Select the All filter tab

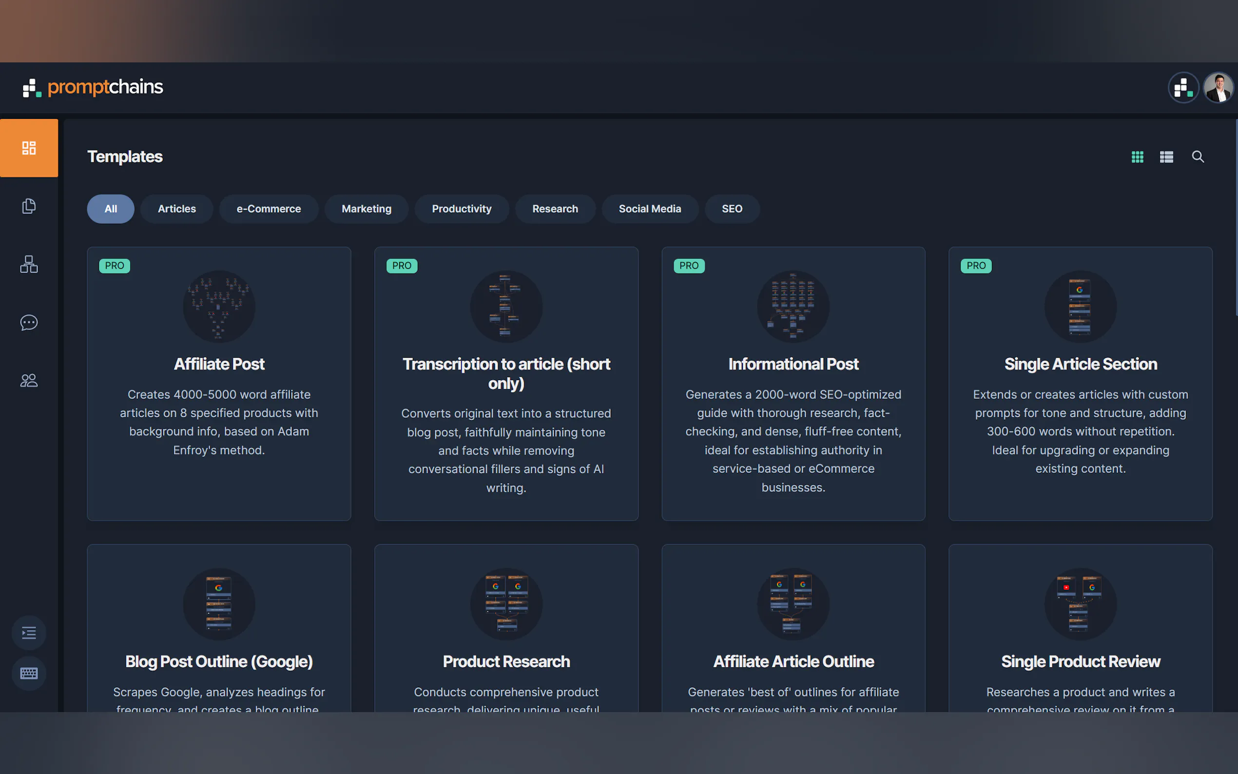111,209
